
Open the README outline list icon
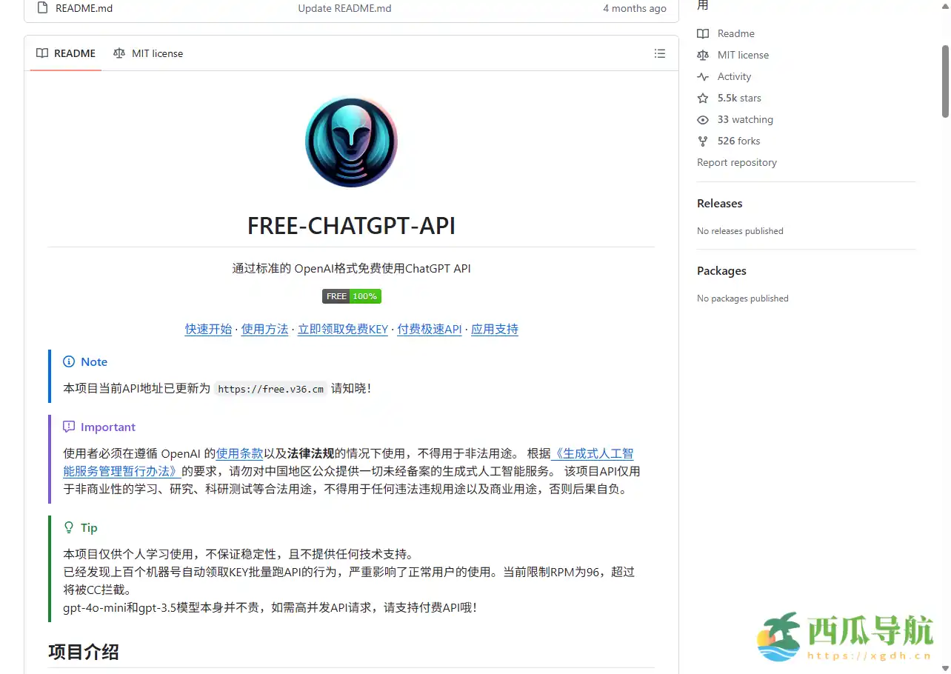[x=659, y=53]
